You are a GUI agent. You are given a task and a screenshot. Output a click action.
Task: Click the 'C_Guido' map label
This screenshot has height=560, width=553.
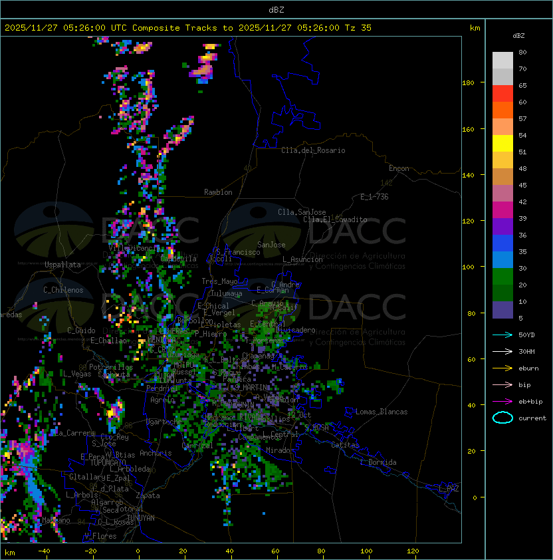[81, 331]
